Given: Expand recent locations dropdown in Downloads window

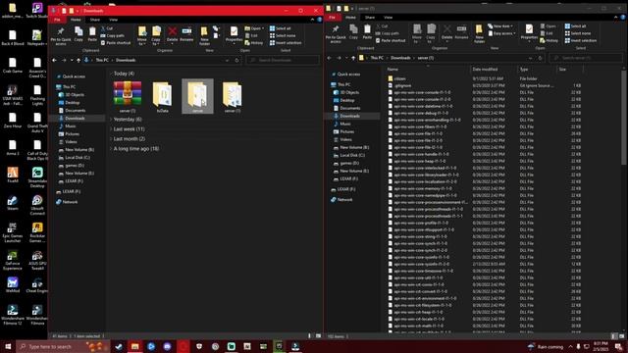Looking at the screenshot, I should click(72, 60).
